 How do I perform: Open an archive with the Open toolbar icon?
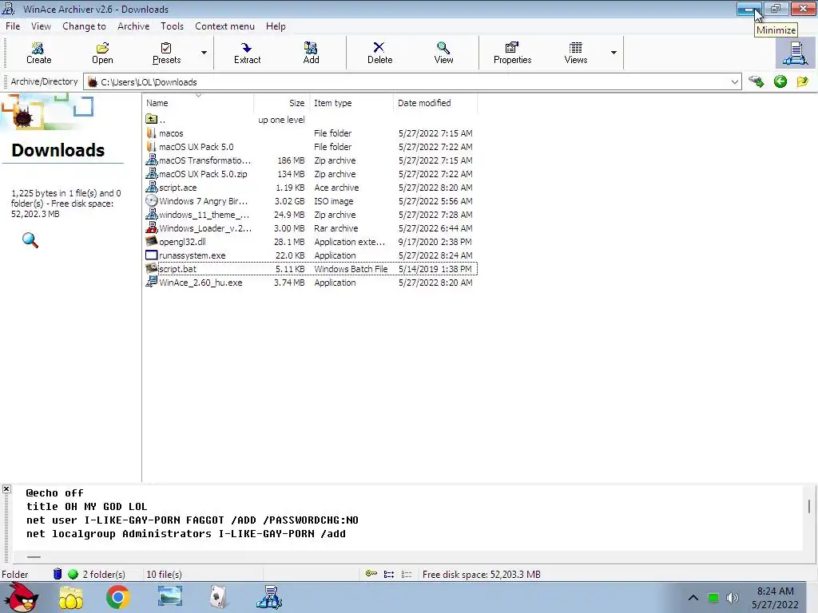click(x=102, y=53)
